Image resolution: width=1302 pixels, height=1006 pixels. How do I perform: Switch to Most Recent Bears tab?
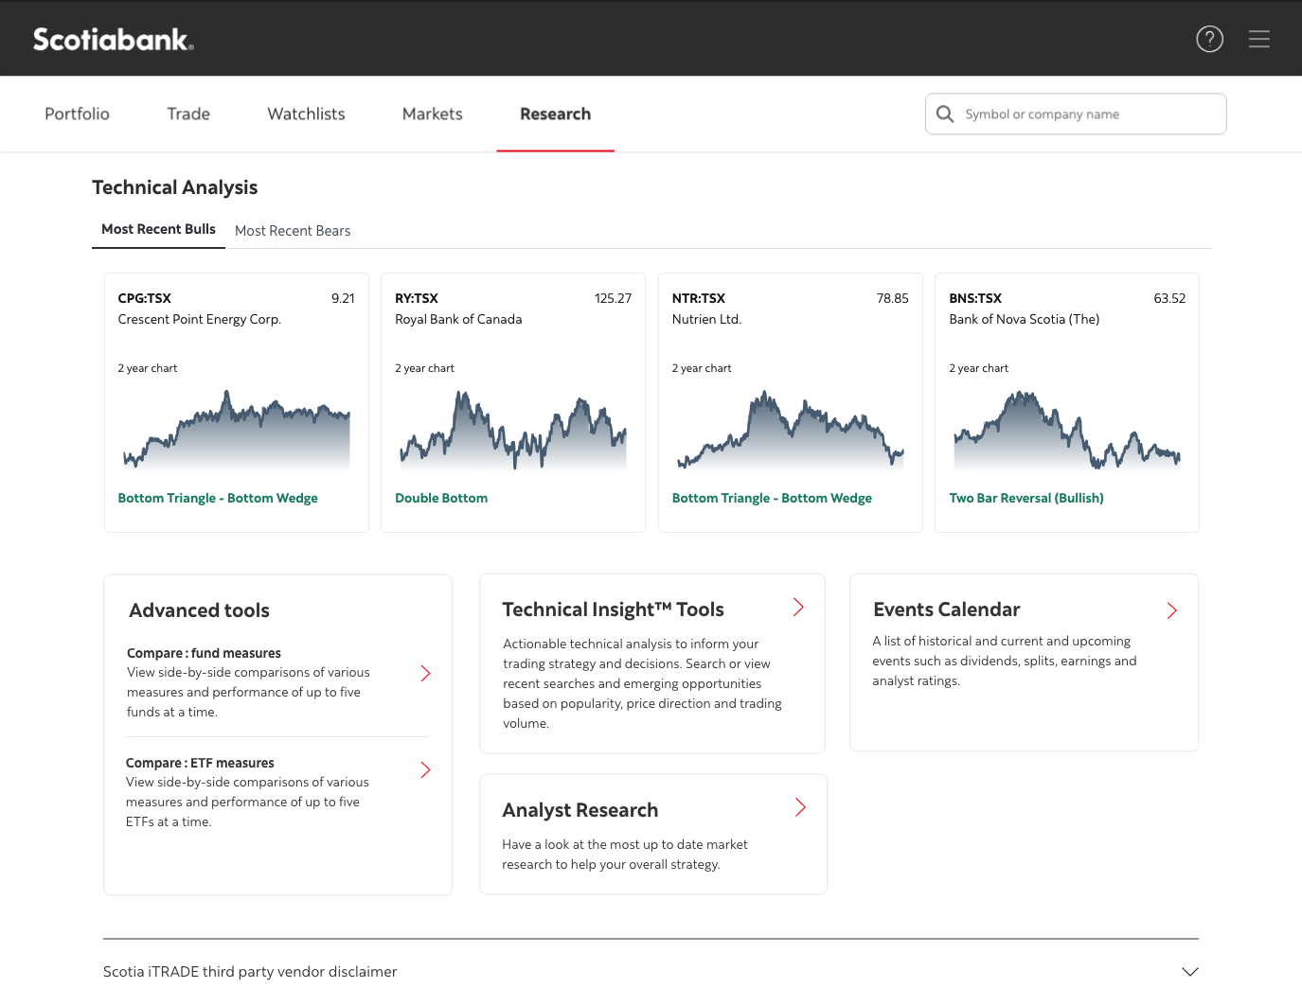click(x=293, y=231)
